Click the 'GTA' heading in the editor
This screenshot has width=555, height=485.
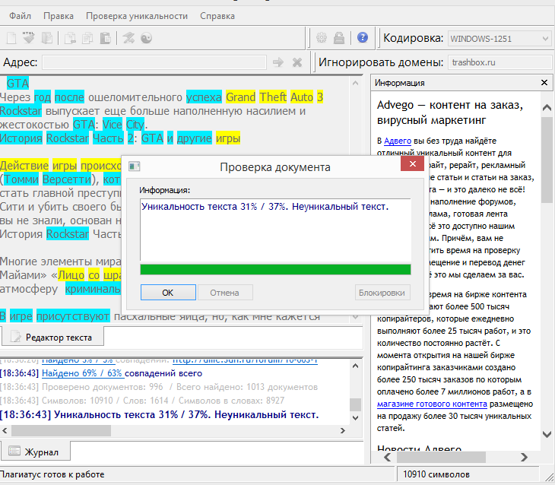click(17, 84)
